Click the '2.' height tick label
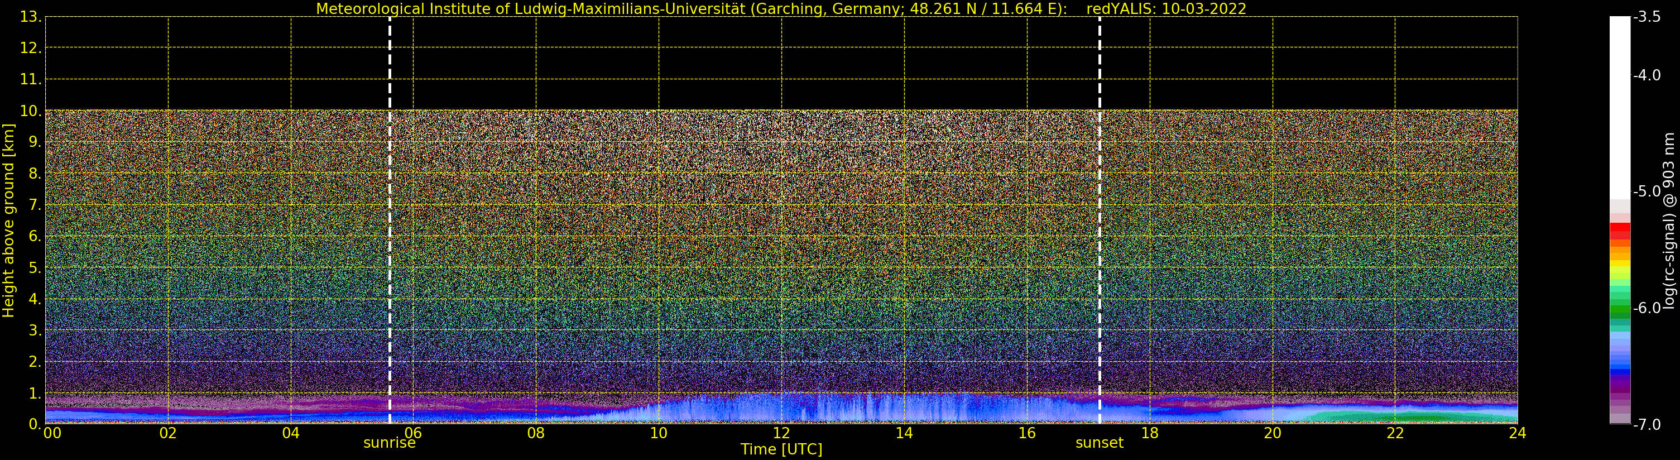This screenshot has width=1680, height=460. (x=35, y=362)
